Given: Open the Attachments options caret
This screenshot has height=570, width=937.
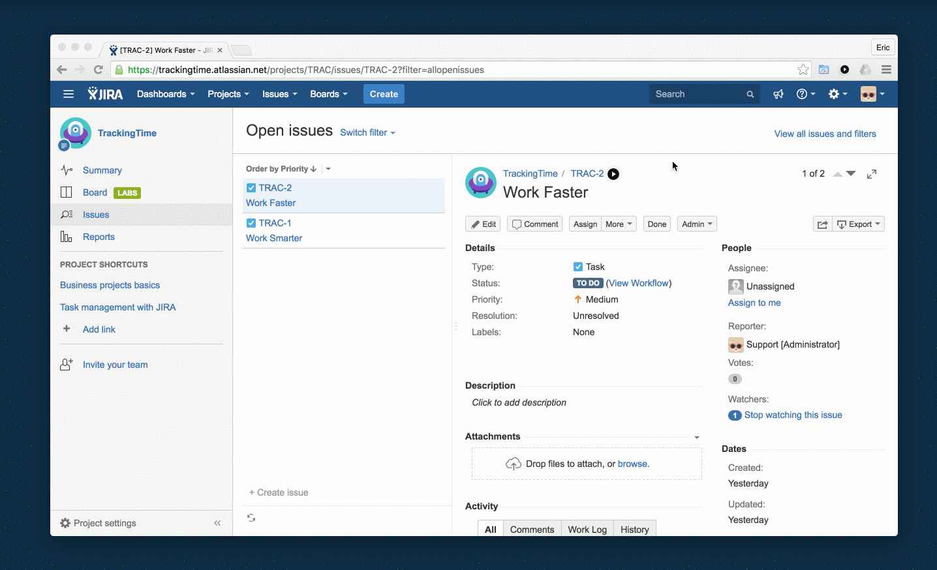Looking at the screenshot, I should tap(697, 438).
